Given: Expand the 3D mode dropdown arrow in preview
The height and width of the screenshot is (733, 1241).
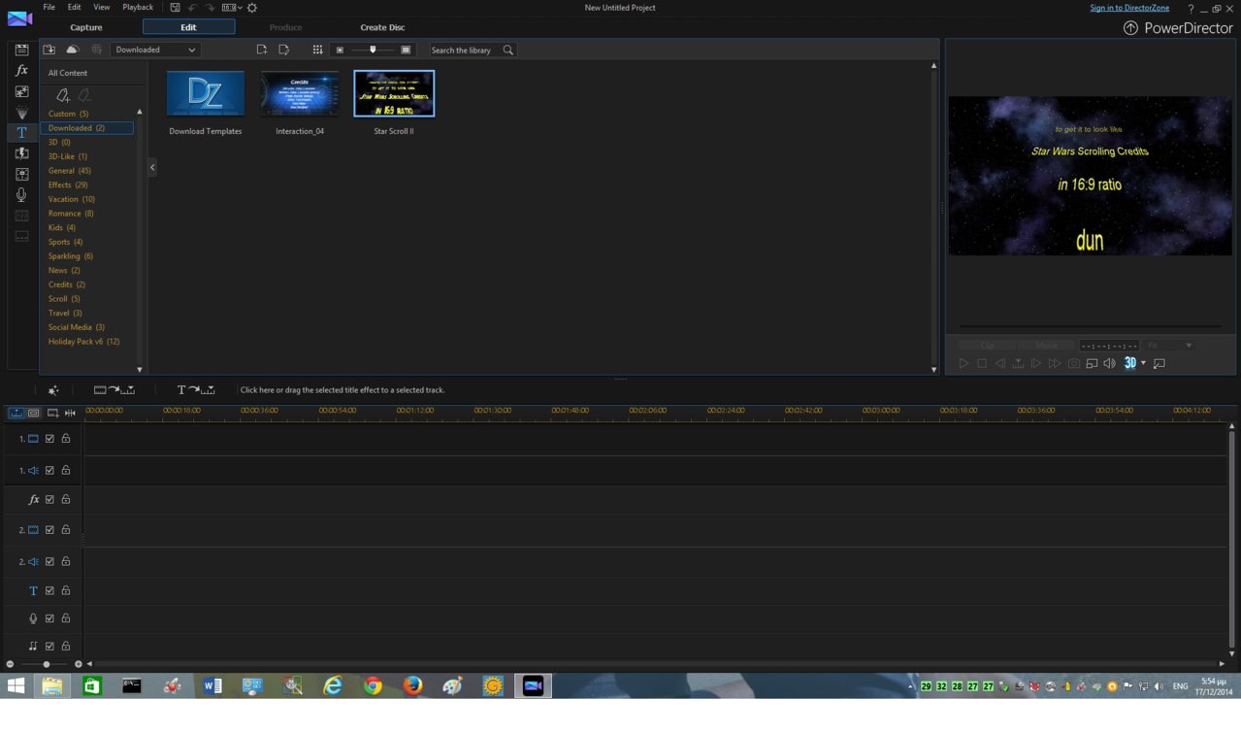Looking at the screenshot, I should [1143, 363].
